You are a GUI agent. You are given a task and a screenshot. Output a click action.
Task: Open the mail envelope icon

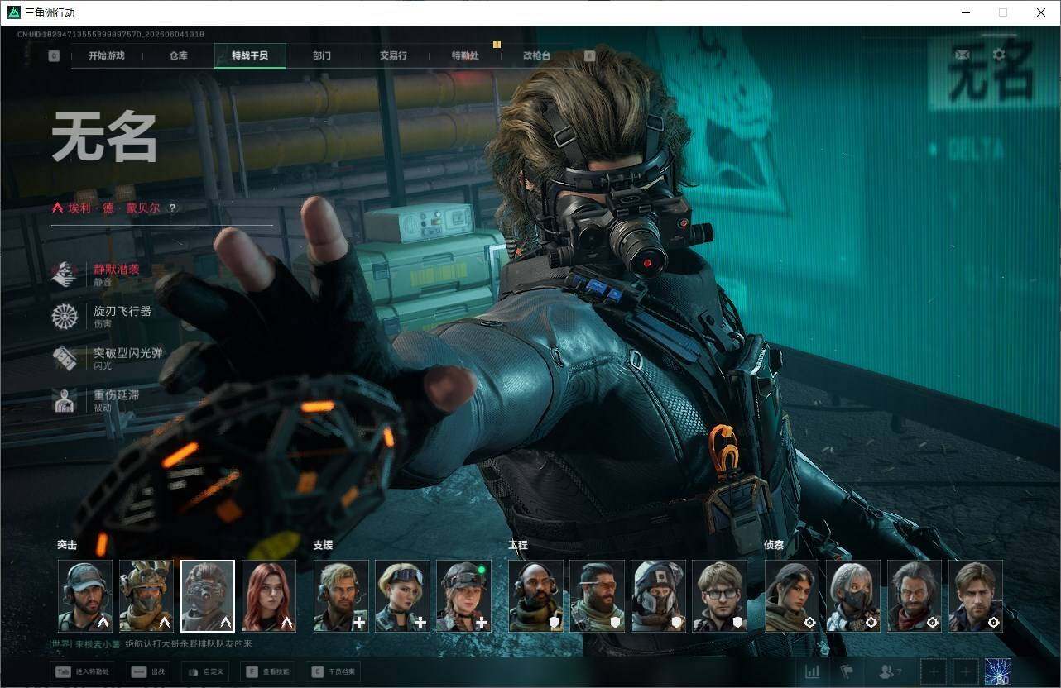pos(962,55)
